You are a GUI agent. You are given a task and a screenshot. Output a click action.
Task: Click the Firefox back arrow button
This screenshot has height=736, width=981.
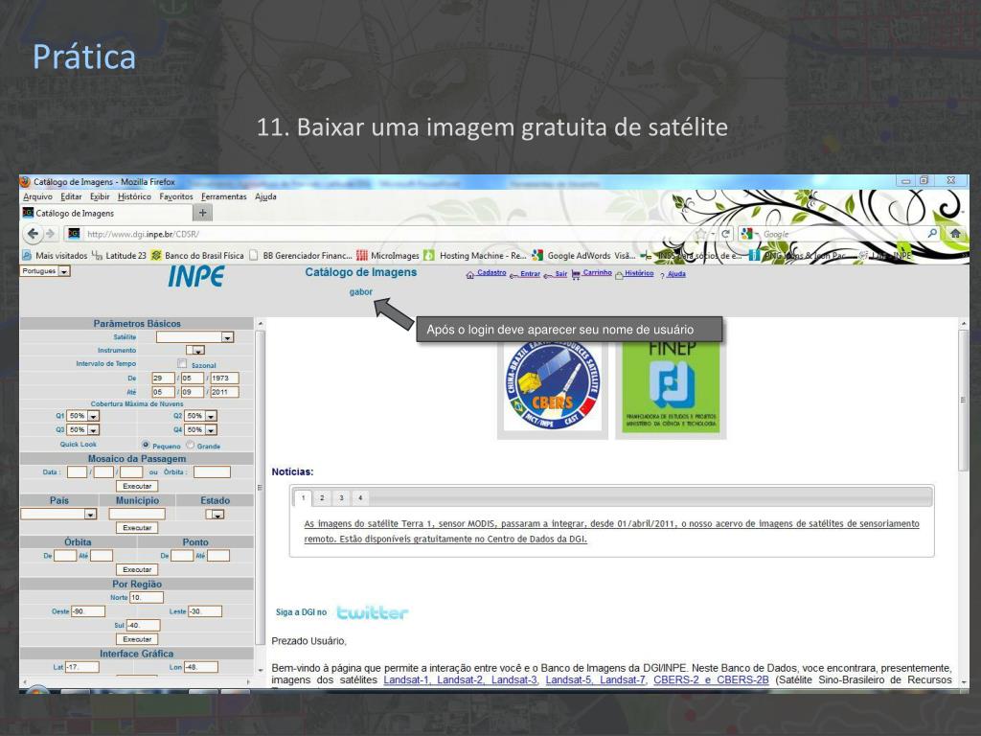pyautogui.click(x=33, y=234)
